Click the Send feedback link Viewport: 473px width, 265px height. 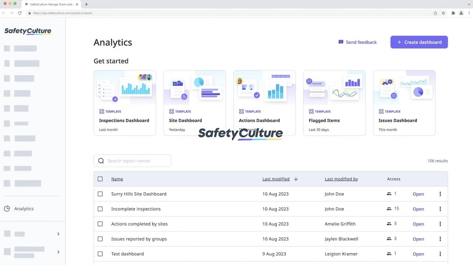click(358, 42)
